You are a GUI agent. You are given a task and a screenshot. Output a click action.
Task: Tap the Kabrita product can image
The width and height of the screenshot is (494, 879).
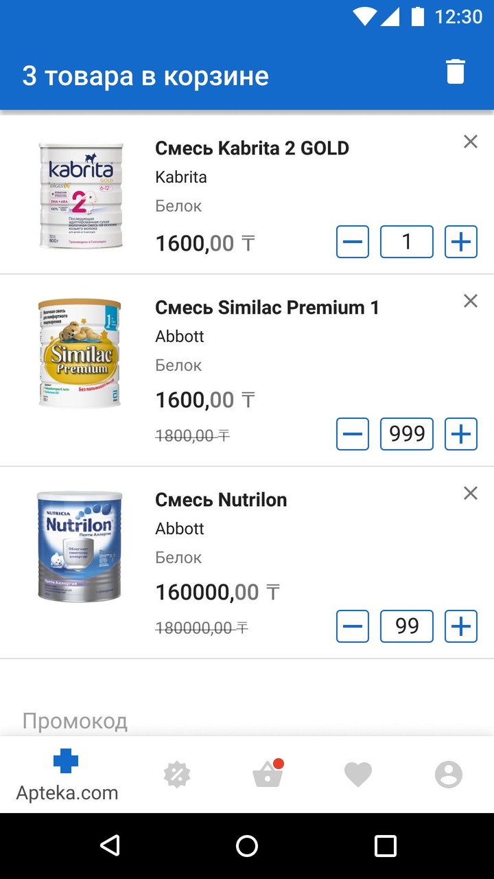[81, 196]
